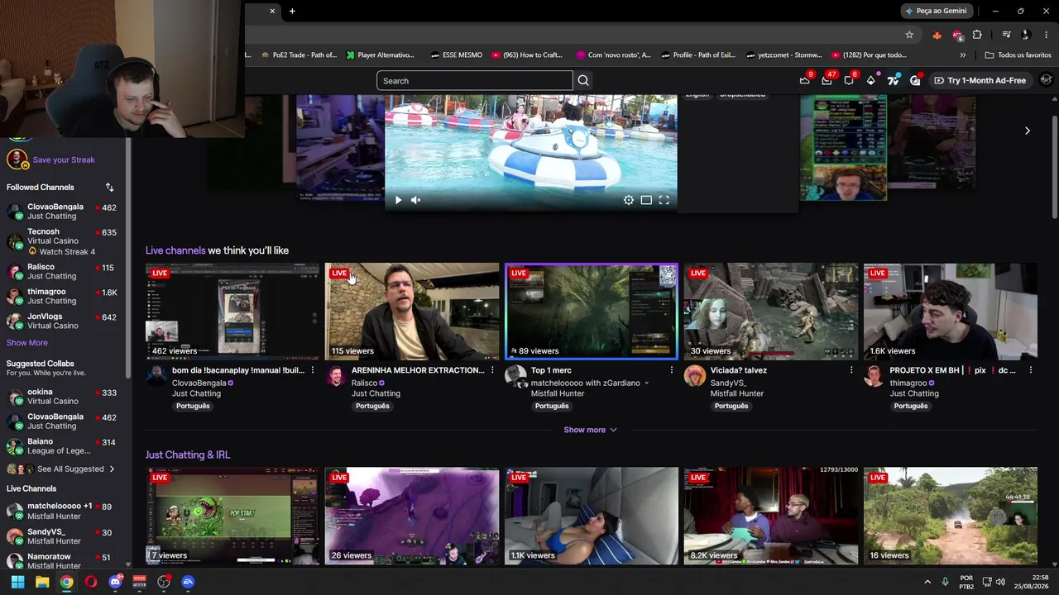The height and width of the screenshot is (595, 1059).
Task: Open a new browser tab
Action: [x=292, y=11]
